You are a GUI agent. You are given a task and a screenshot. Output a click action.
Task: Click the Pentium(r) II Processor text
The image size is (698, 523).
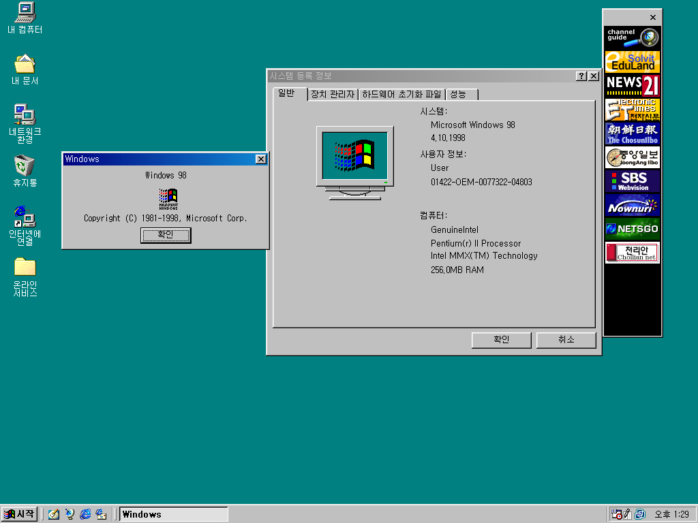coord(475,243)
